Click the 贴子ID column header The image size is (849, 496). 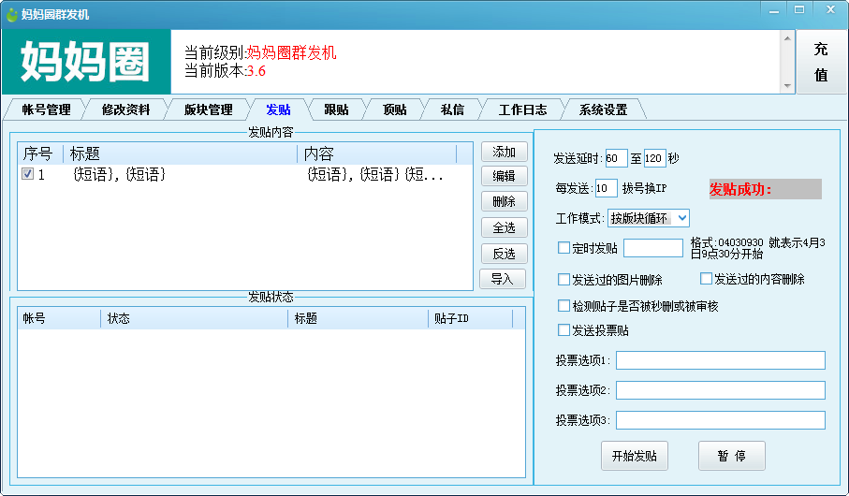tap(471, 318)
